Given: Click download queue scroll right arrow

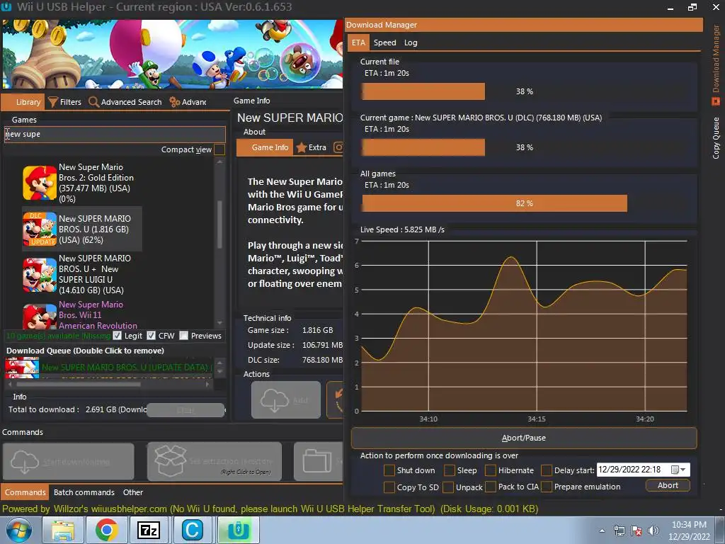Looking at the screenshot, I should (x=207, y=384).
